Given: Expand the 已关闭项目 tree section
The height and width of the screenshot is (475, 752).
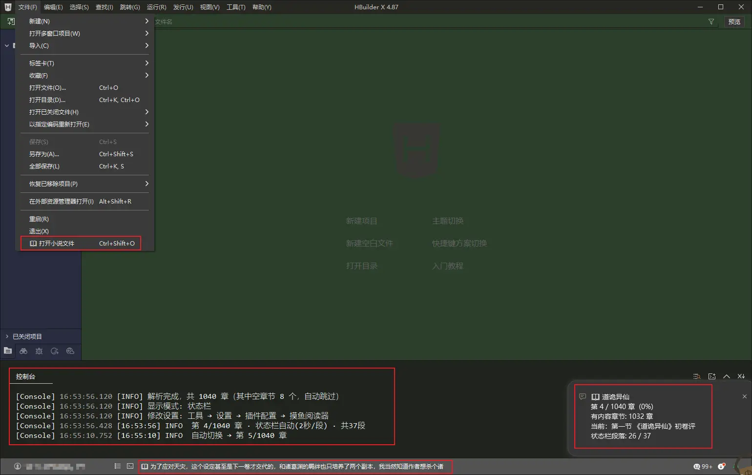Looking at the screenshot, I should tap(7, 336).
